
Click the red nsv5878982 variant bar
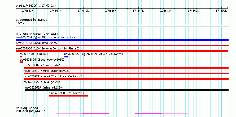pyautogui.click(x=126, y=68)
